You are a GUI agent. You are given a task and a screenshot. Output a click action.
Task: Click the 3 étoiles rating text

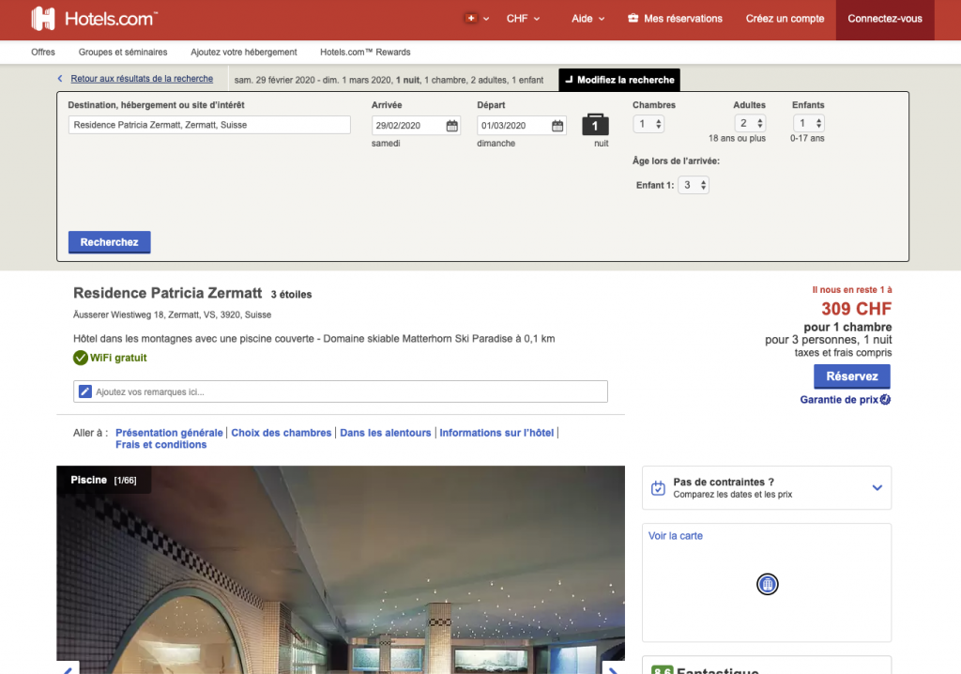(x=291, y=295)
